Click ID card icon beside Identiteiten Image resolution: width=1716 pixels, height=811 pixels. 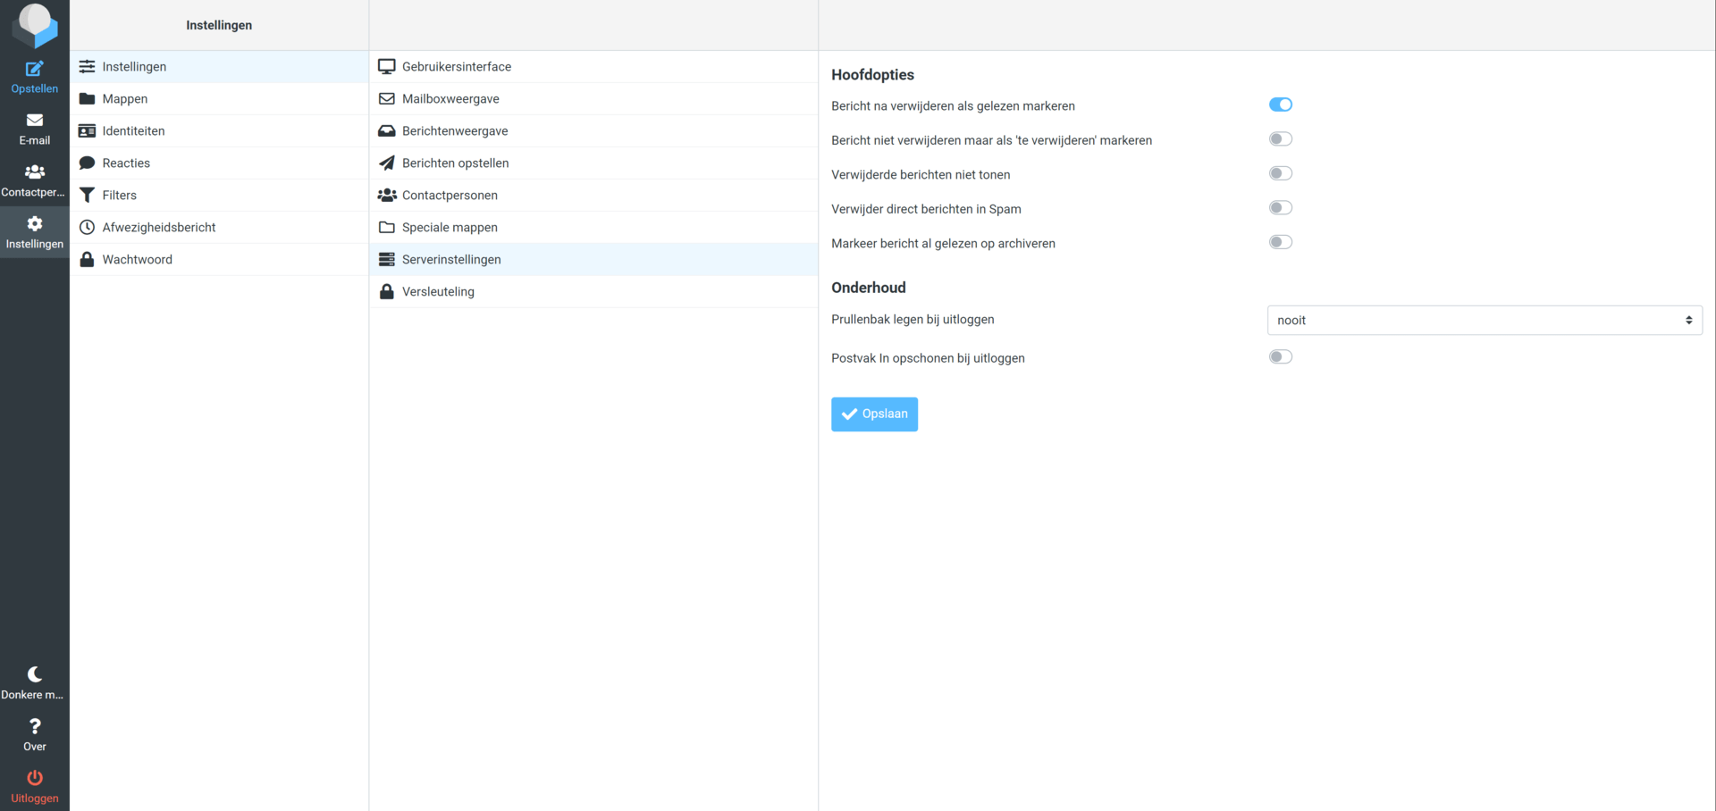coord(87,131)
